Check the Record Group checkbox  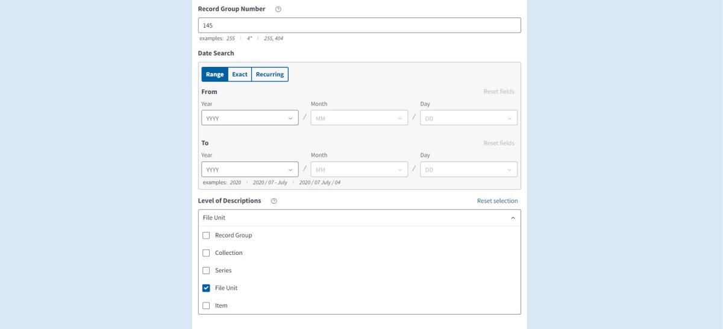207,236
